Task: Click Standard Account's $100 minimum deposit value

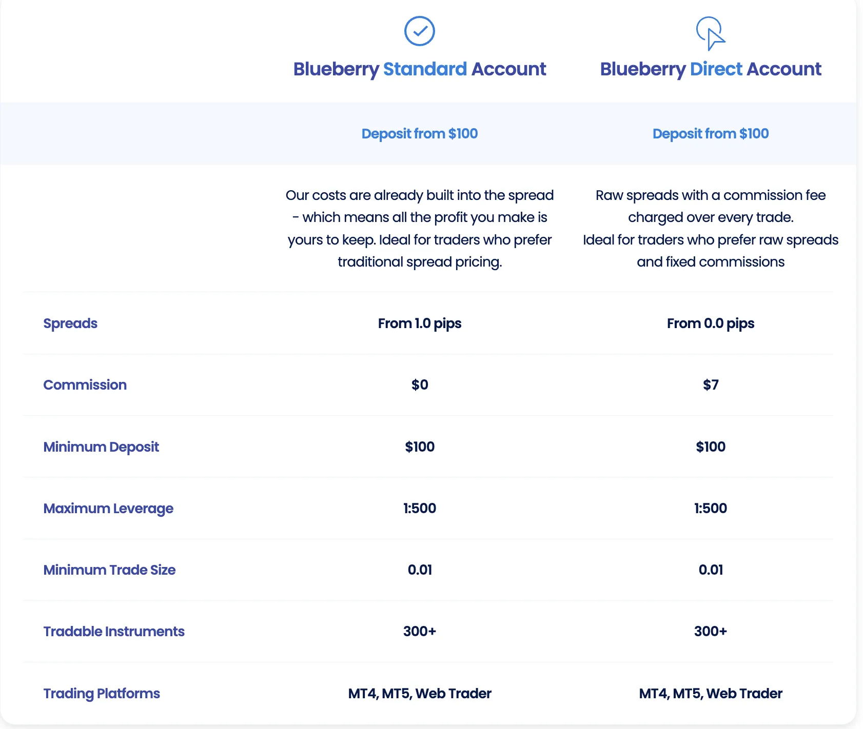Action: [x=420, y=447]
